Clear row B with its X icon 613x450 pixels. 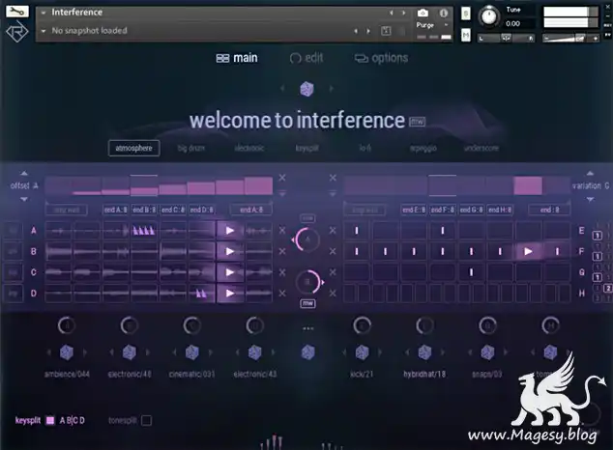282,251
